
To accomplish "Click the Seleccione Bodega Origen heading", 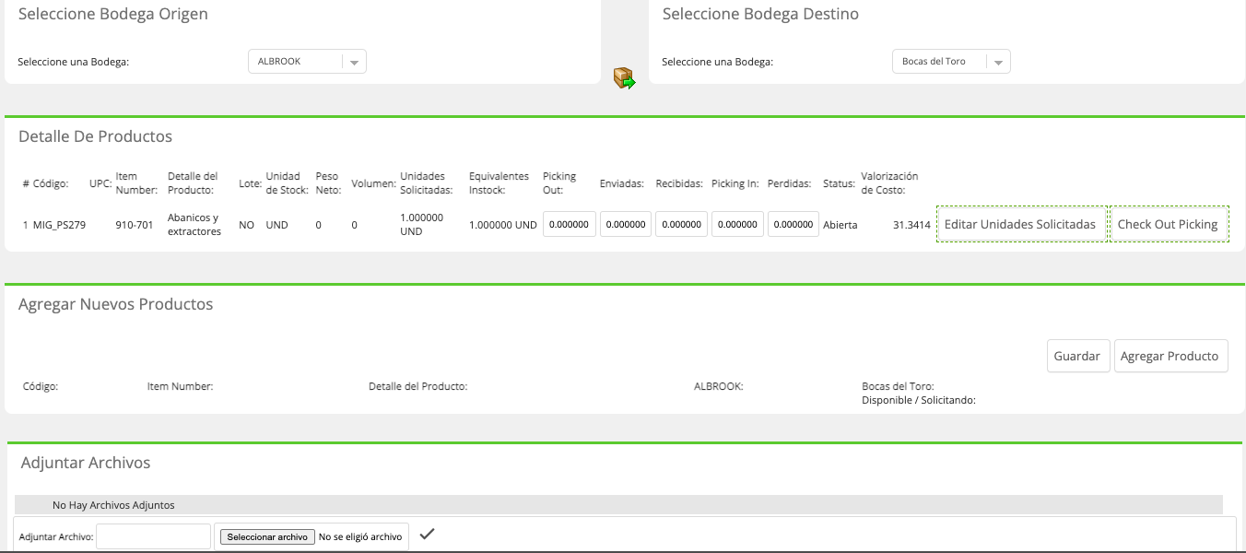I will click(113, 14).
